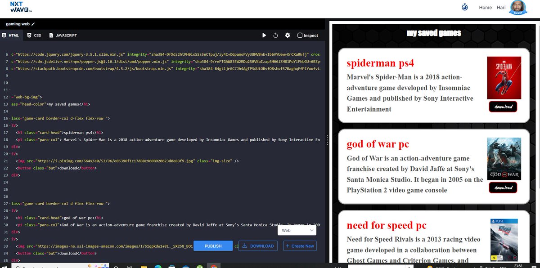Click the 'need for speed pc' card heading
Screen dimensions: 540x268
387,225
